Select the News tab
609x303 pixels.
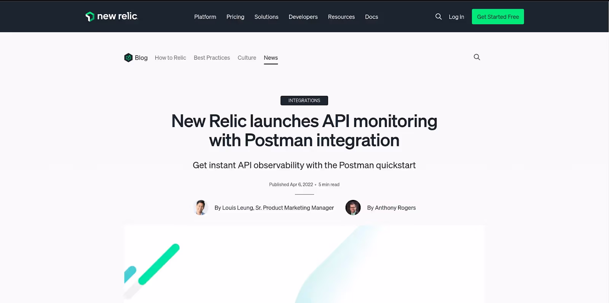tap(271, 58)
